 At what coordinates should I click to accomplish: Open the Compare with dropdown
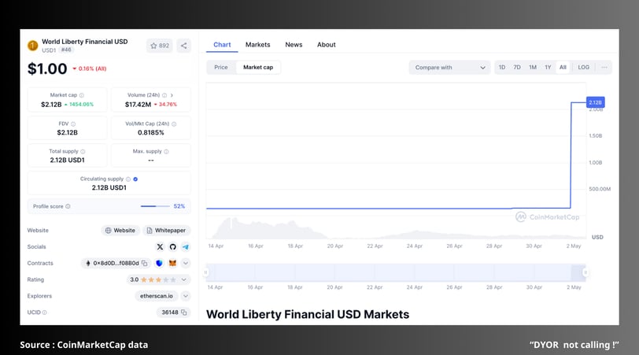coord(450,67)
